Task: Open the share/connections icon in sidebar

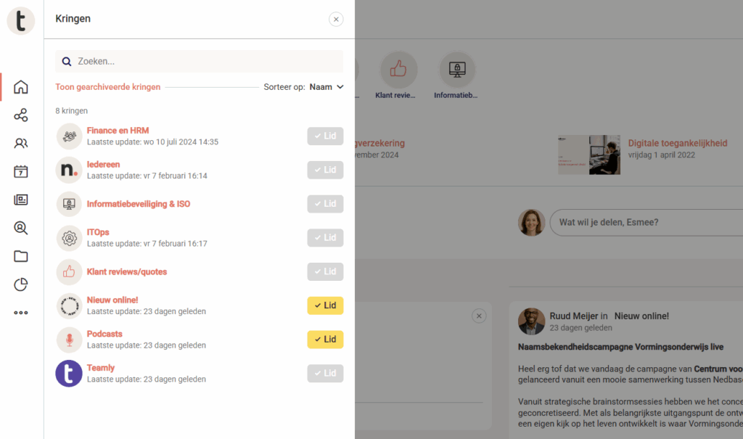Action: (x=21, y=115)
